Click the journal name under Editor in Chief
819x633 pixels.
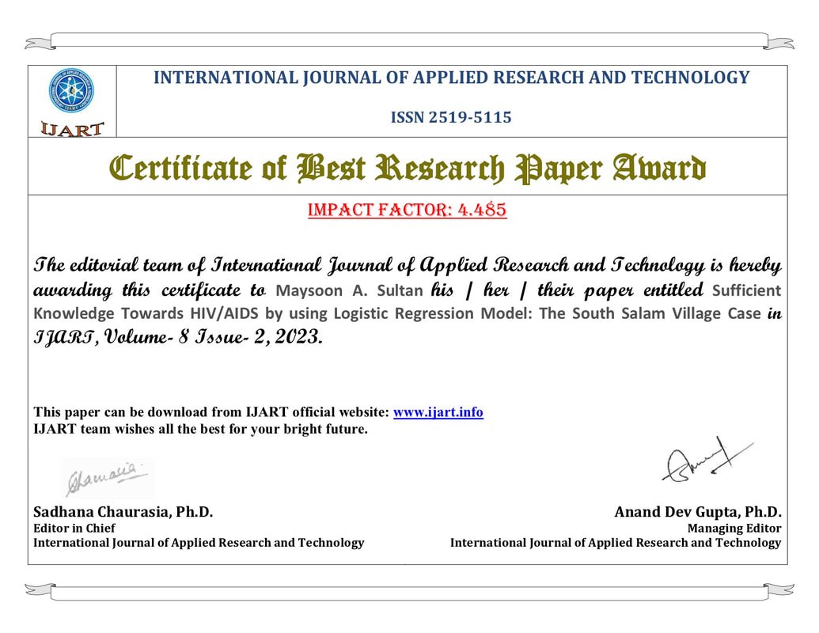tap(199, 543)
